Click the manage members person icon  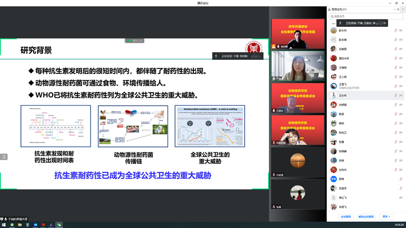point(330,9)
